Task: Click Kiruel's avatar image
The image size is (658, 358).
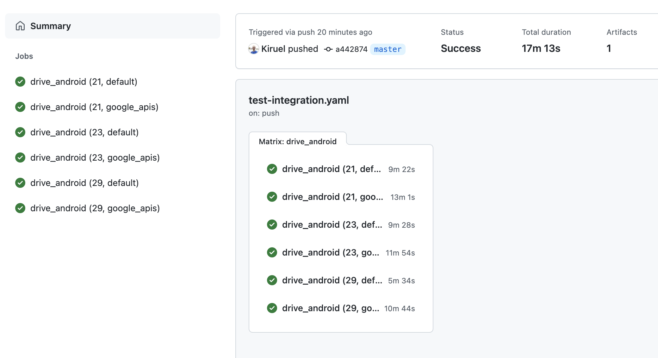Action: point(254,49)
